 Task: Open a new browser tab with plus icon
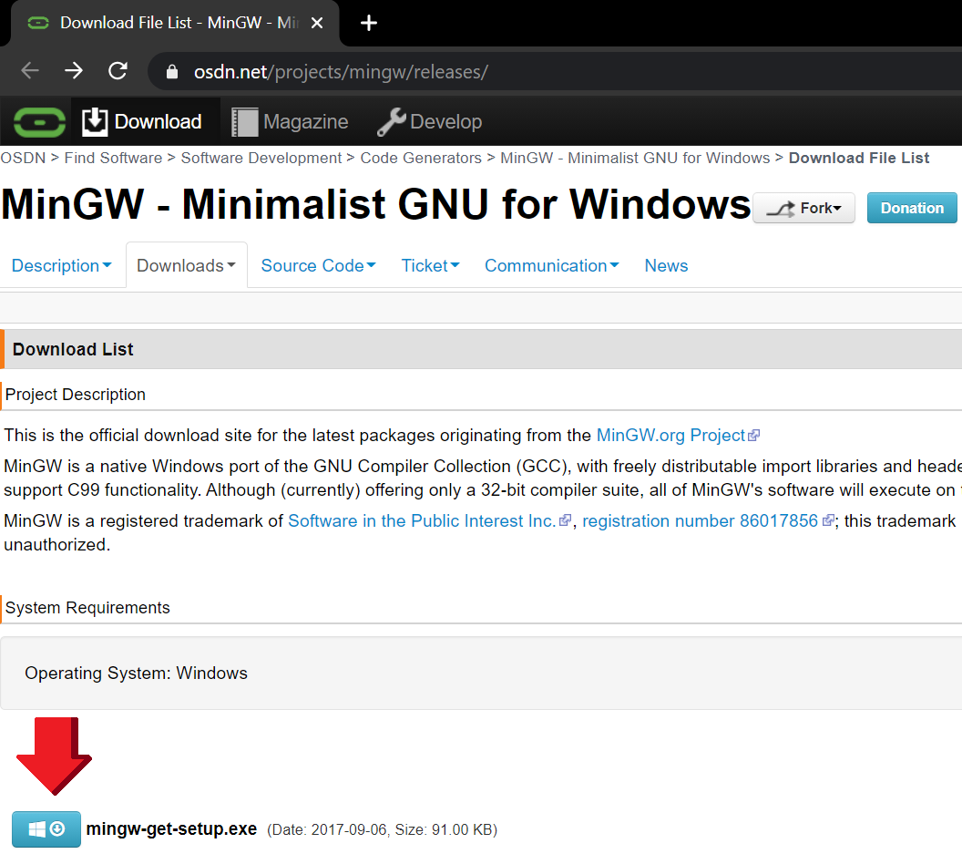pos(369,24)
